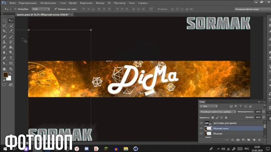Add a layer mask via panel icon
The width and height of the screenshot is (271, 152).
pyautogui.click(x=238, y=140)
